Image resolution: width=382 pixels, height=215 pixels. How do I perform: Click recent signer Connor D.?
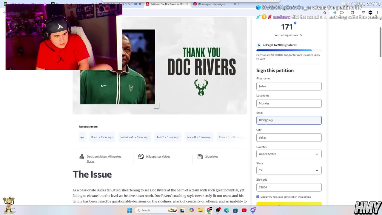[231, 137]
